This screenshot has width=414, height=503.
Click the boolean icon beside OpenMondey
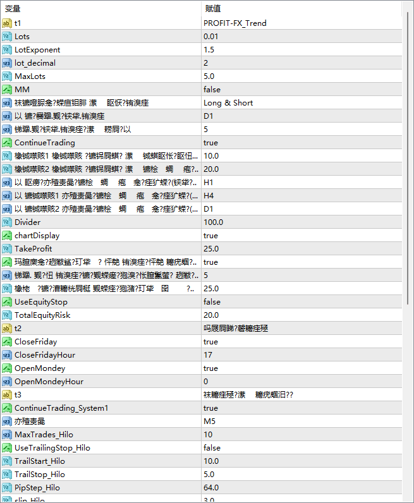(7, 368)
